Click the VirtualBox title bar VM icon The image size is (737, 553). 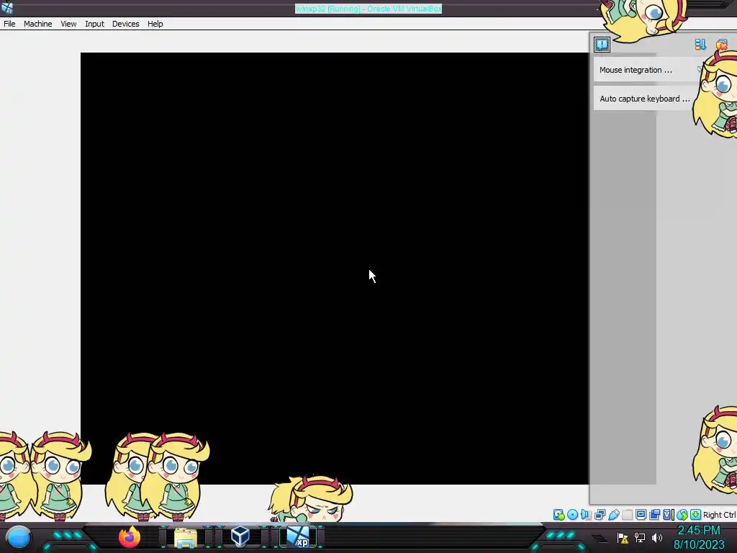tap(7, 7)
